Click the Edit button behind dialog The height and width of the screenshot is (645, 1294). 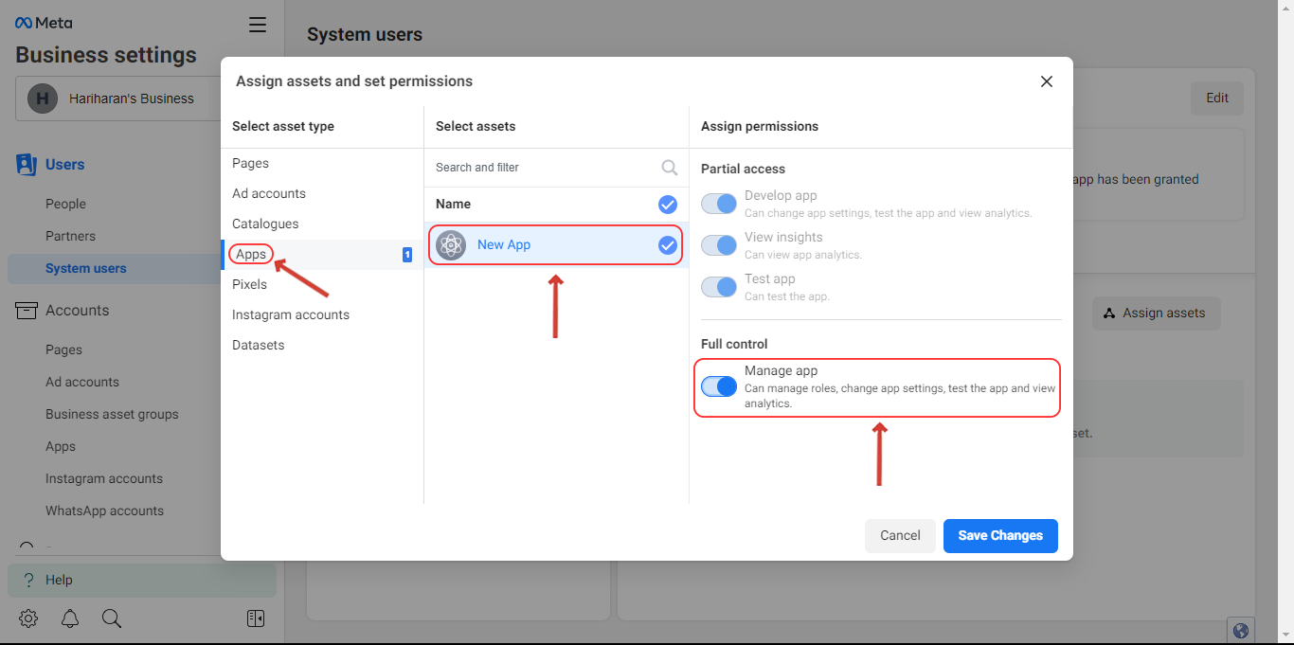[1217, 98]
